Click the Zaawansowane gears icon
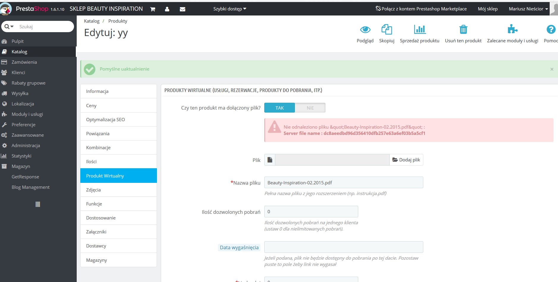The width and height of the screenshot is (558, 282). coord(4,135)
